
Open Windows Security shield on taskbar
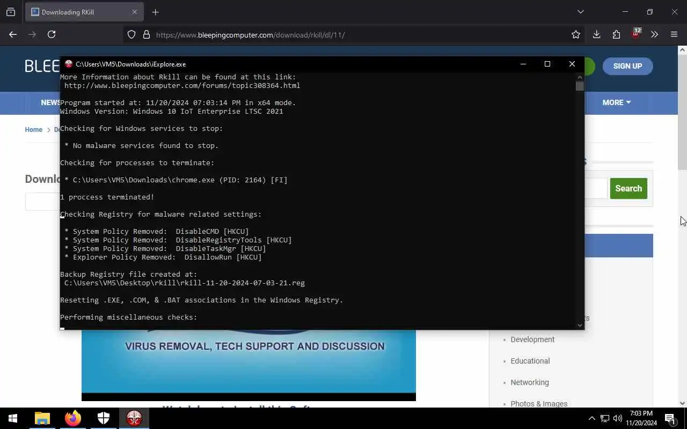tap(104, 418)
